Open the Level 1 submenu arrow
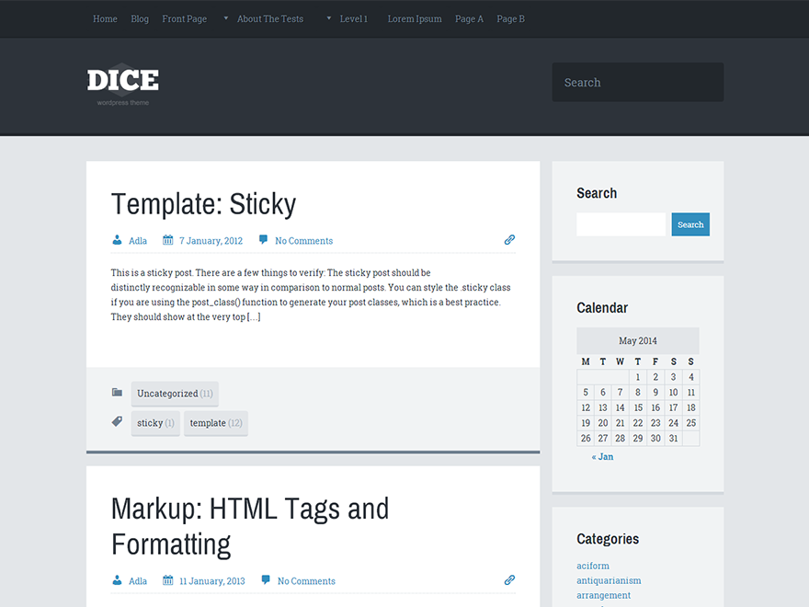Screen dimensions: 809x607 (x=328, y=18)
